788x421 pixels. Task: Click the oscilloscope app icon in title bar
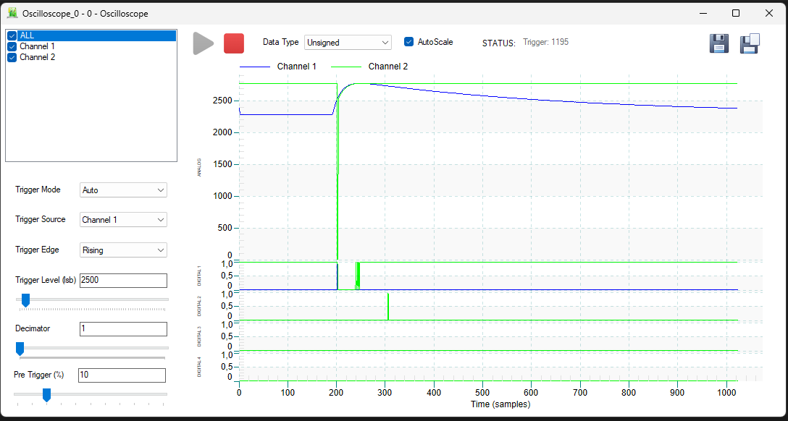(x=12, y=14)
